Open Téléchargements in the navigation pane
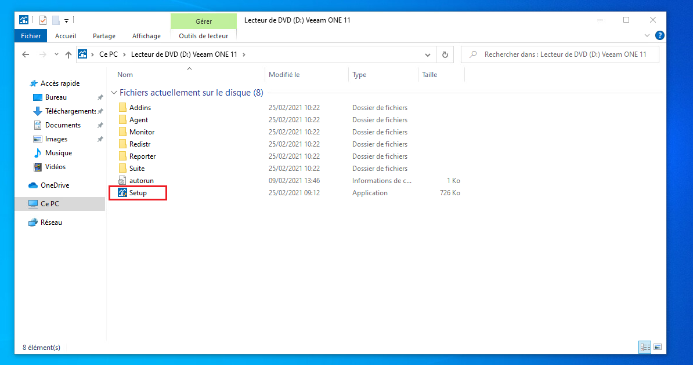 [x=70, y=111]
